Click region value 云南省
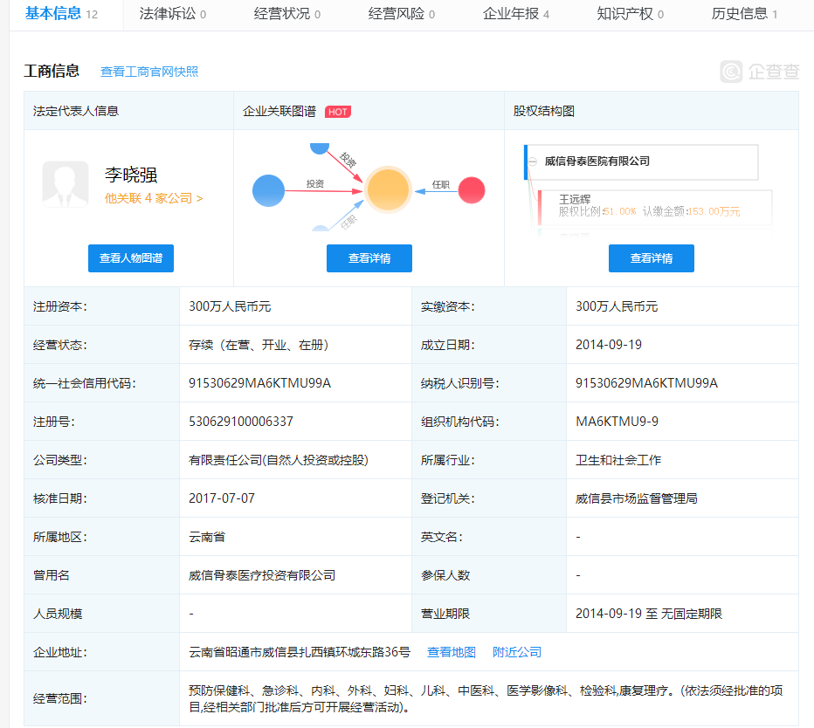 pyautogui.click(x=207, y=537)
